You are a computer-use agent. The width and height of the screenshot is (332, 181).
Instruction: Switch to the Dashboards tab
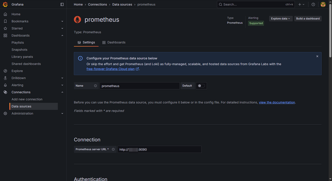click(114, 43)
